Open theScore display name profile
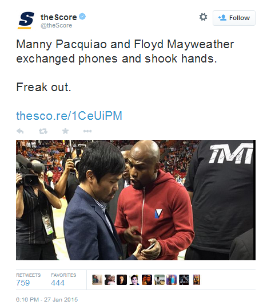The image size is (271, 305). point(58,17)
